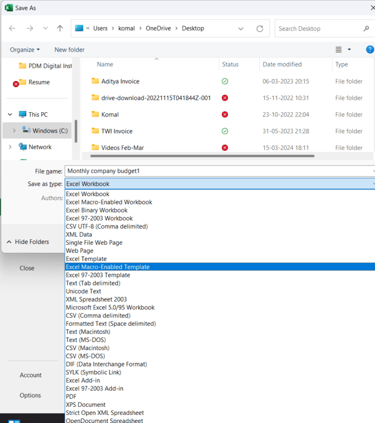Screen dimensions: 375x423
Task: Click the view layout icon
Action: [x=339, y=49]
